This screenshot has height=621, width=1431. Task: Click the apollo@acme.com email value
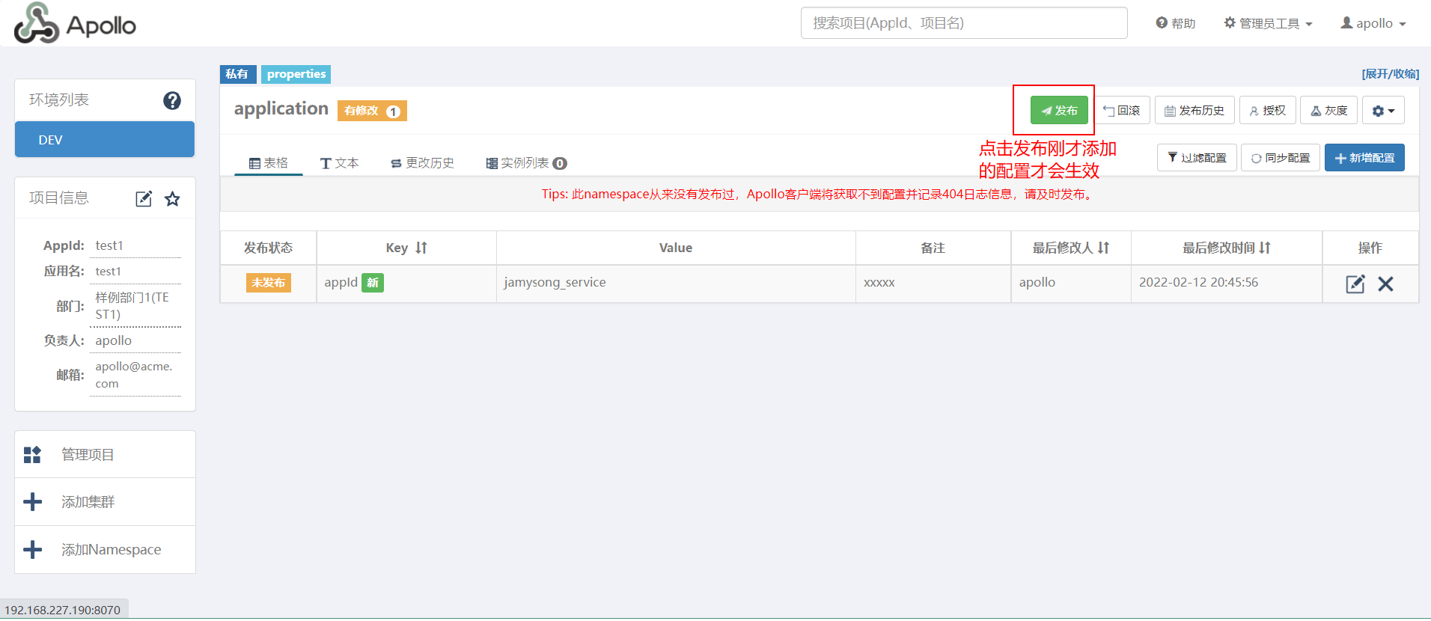(133, 375)
